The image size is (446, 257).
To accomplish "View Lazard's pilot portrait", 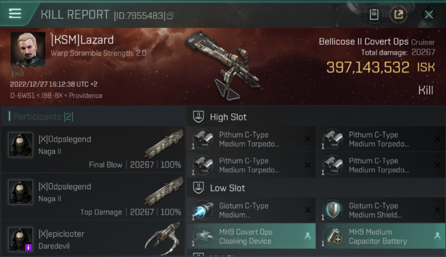I will [x=28, y=49].
